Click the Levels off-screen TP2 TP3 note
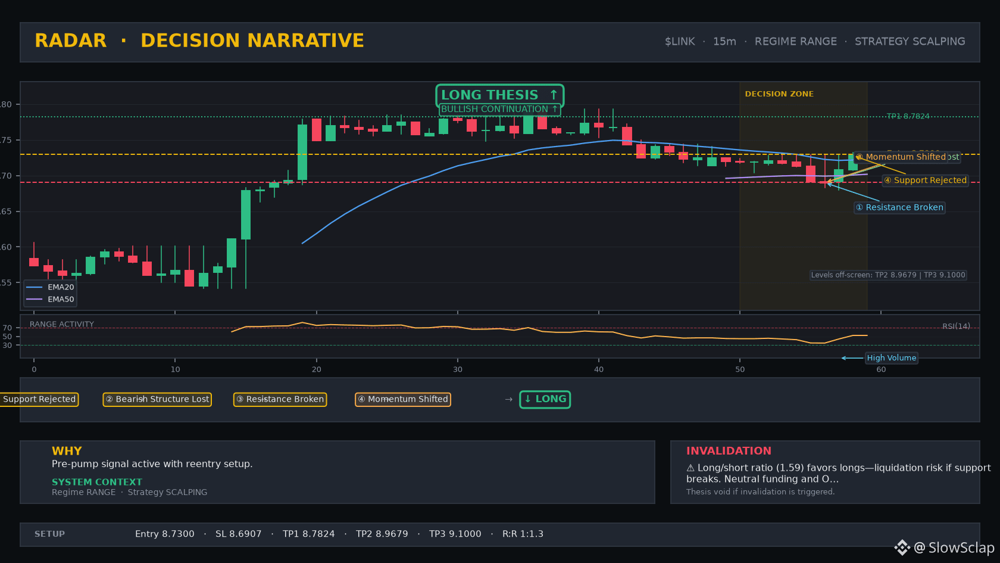This screenshot has width=1000, height=563. 888,275
